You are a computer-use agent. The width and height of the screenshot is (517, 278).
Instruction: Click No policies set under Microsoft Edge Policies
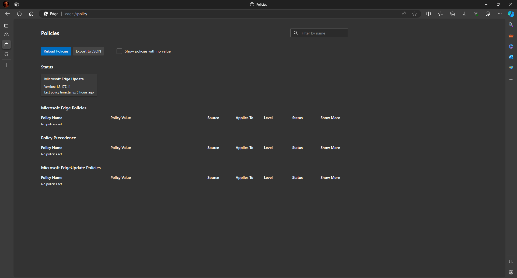51,124
